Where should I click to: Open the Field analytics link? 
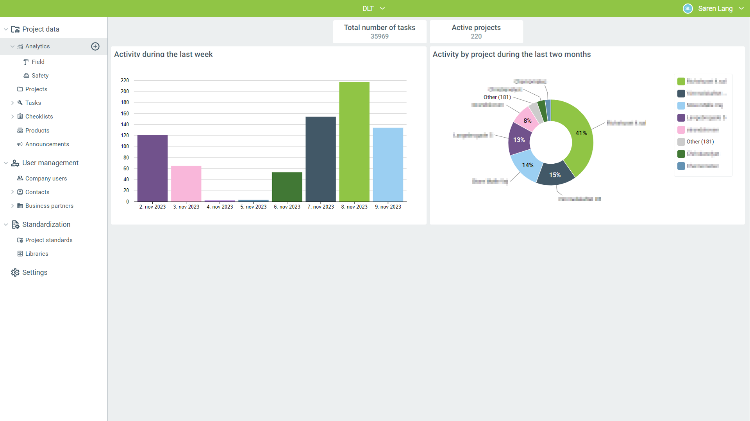[38, 62]
